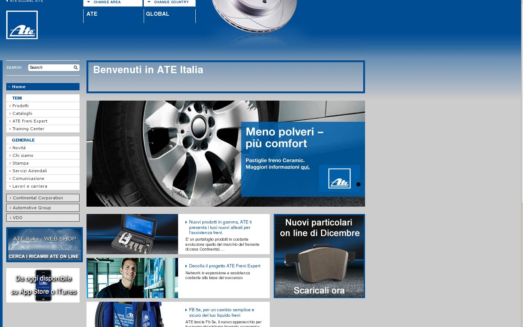Open the FB 5e device thumbnail

132,315
